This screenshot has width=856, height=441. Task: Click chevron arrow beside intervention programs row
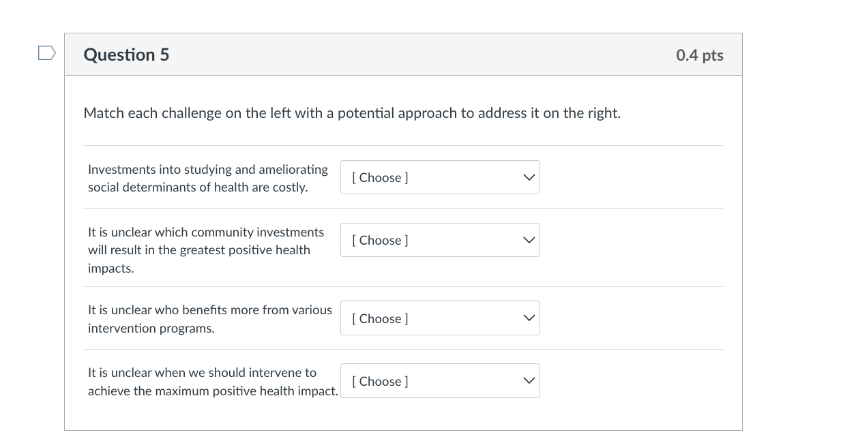[x=528, y=318]
